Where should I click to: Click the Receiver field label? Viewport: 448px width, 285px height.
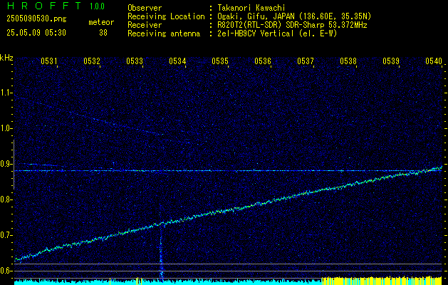point(145,25)
